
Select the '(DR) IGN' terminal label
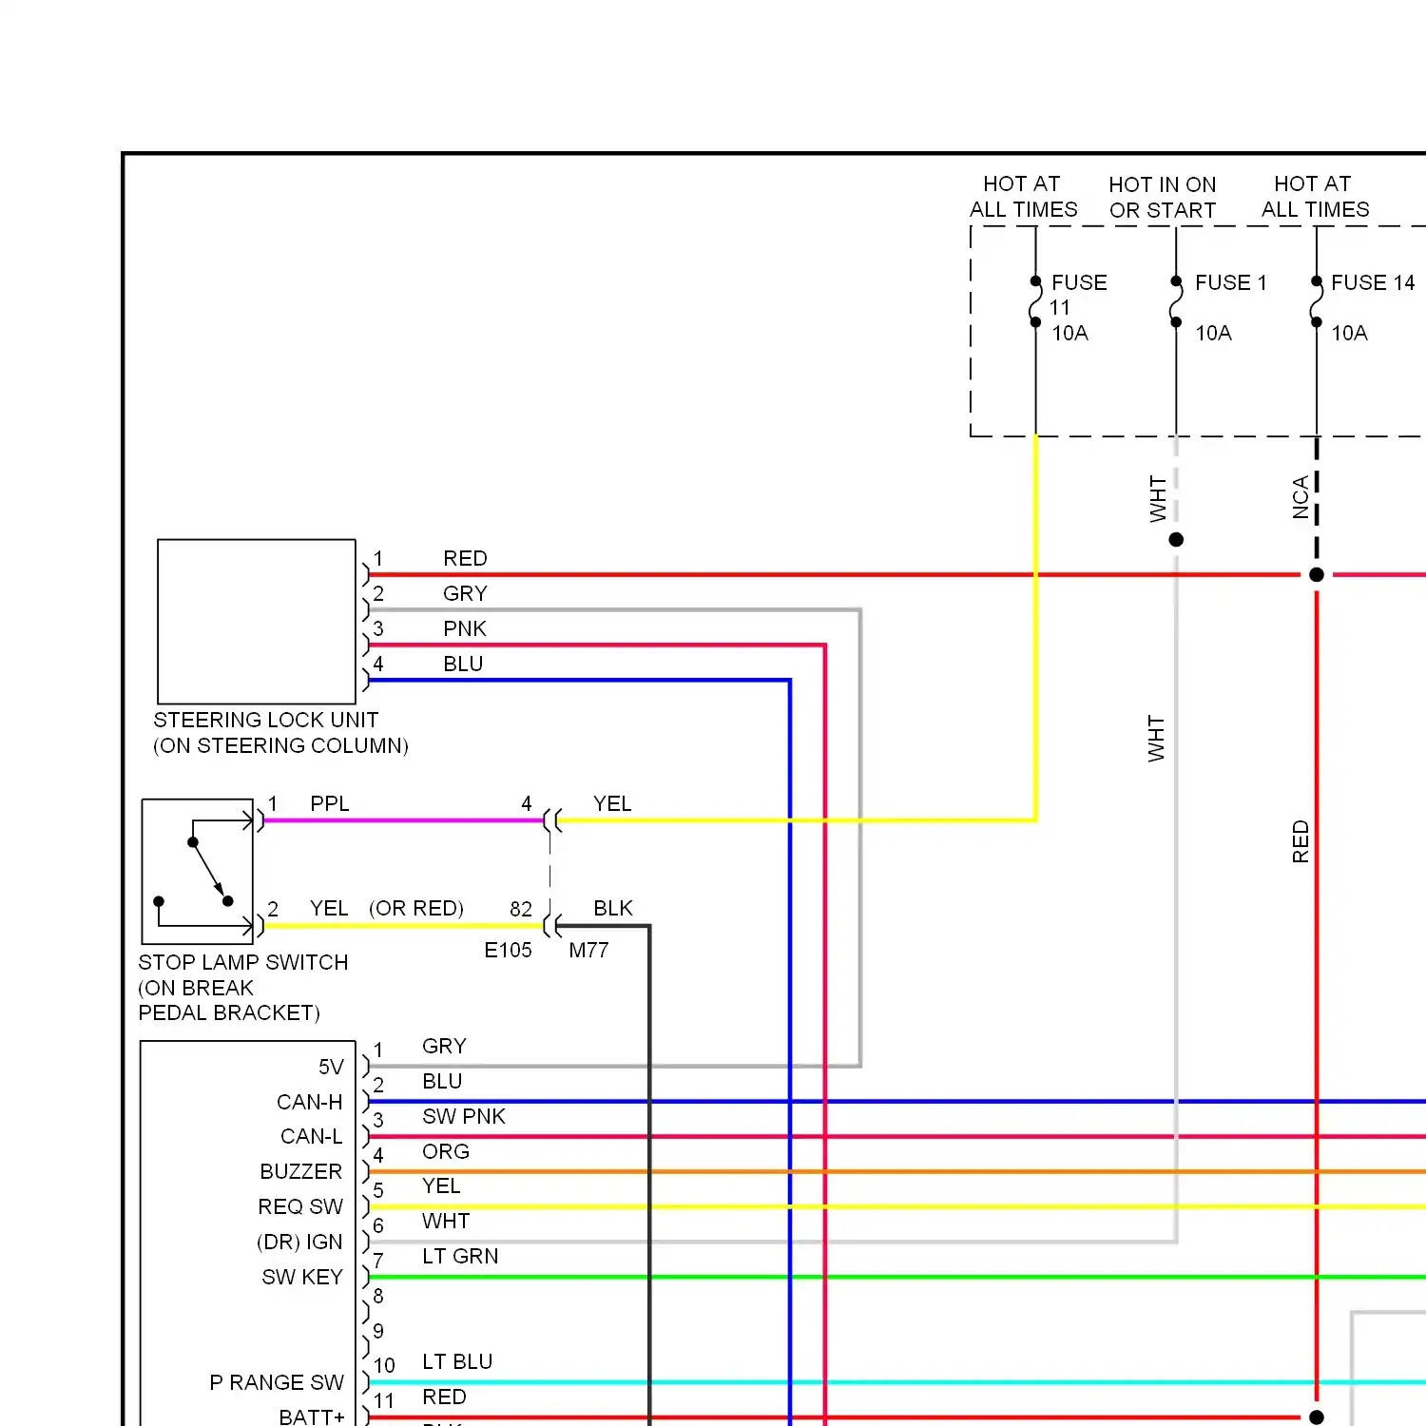coord(299,1242)
